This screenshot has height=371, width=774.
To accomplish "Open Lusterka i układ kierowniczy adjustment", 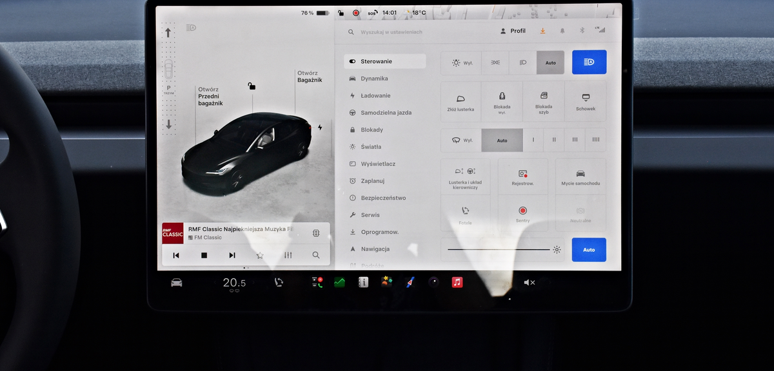I will 465,177.
